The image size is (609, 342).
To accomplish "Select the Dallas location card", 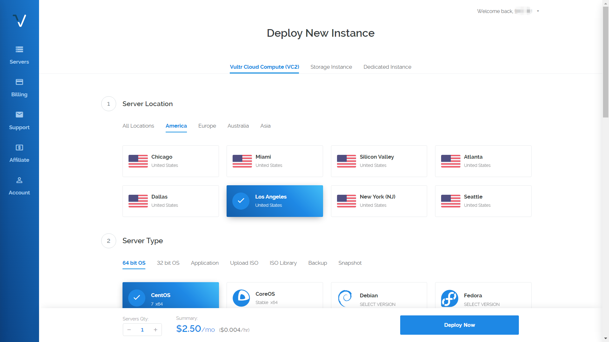I will coord(171,201).
